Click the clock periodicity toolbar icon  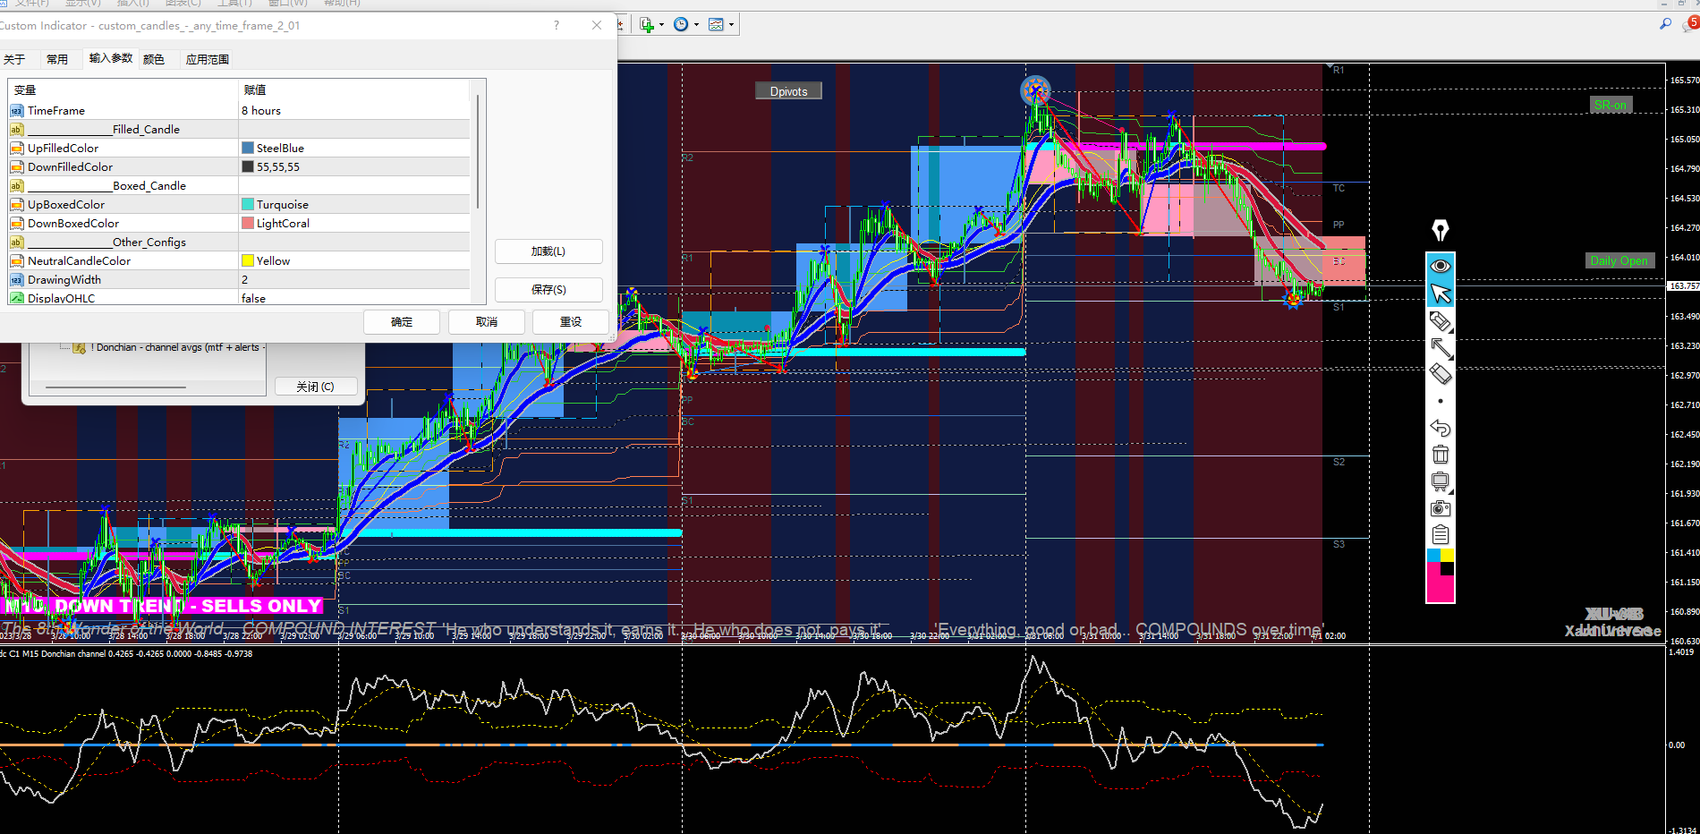pyautogui.click(x=681, y=25)
